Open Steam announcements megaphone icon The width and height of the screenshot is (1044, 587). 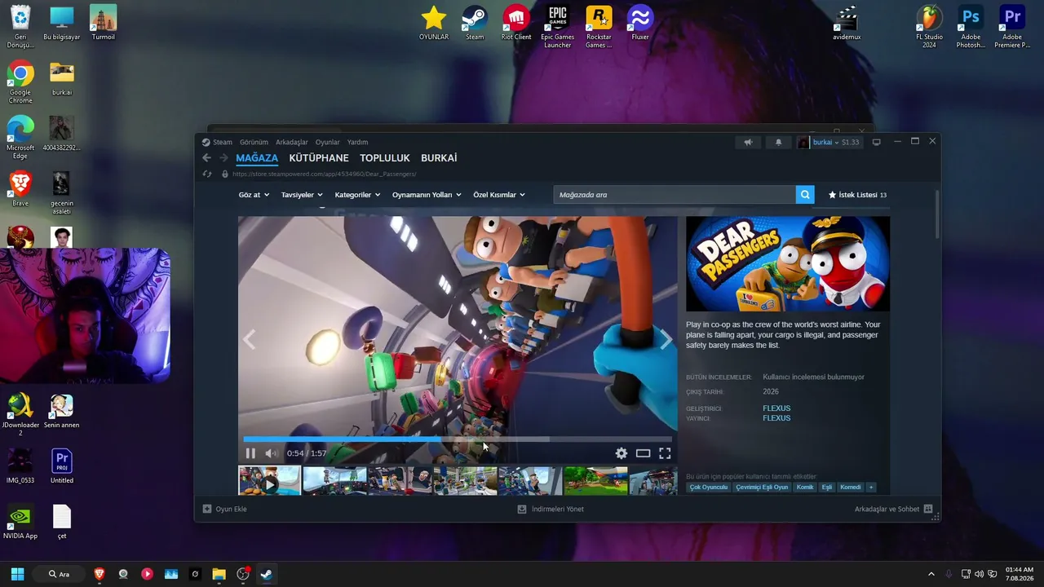pyautogui.click(x=748, y=142)
